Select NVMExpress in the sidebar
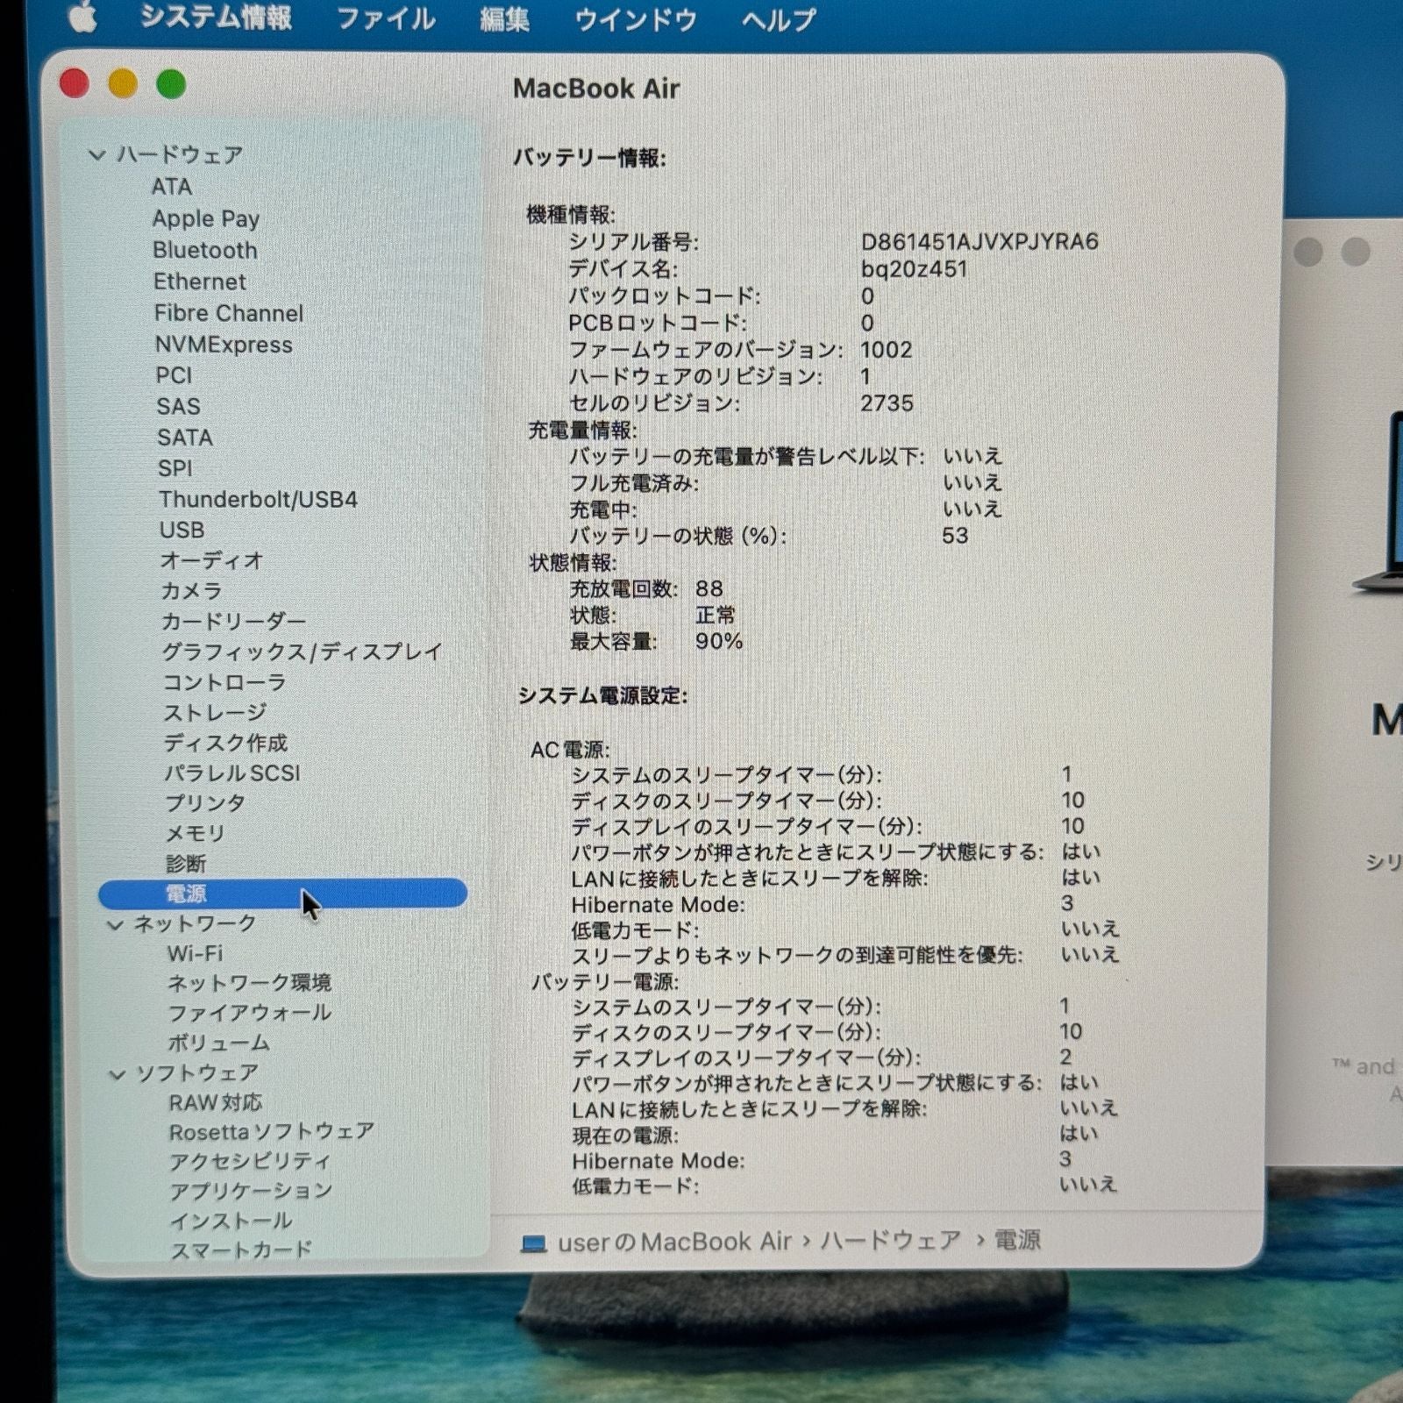Viewport: 1403px width, 1403px height. pyautogui.click(x=224, y=345)
